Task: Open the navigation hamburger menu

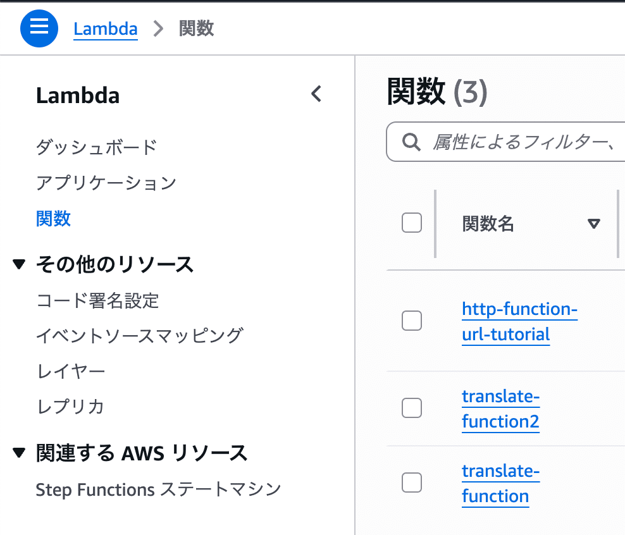Action: pos(39,28)
